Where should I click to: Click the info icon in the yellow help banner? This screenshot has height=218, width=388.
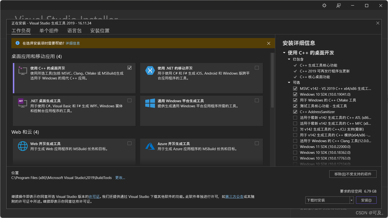click(18, 43)
